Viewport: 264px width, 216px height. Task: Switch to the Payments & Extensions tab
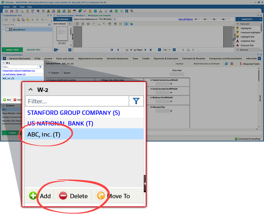click(166, 59)
